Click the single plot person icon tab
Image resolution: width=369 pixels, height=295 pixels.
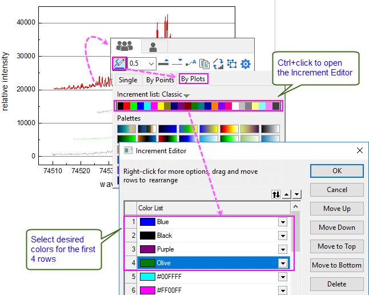tap(153, 46)
